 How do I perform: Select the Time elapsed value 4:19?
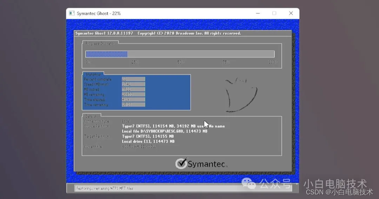pyautogui.click(x=133, y=99)
